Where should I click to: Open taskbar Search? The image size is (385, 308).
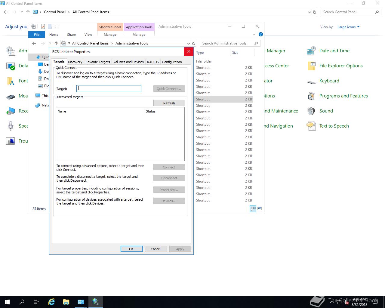click(x=22, y=302)
